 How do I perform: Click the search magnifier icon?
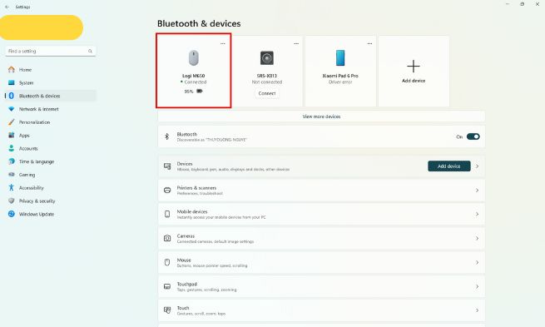[x=90, y=51]
